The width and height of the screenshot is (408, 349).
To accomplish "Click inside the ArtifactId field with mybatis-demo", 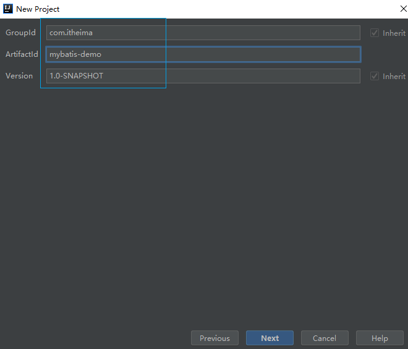I will [203, 54].
